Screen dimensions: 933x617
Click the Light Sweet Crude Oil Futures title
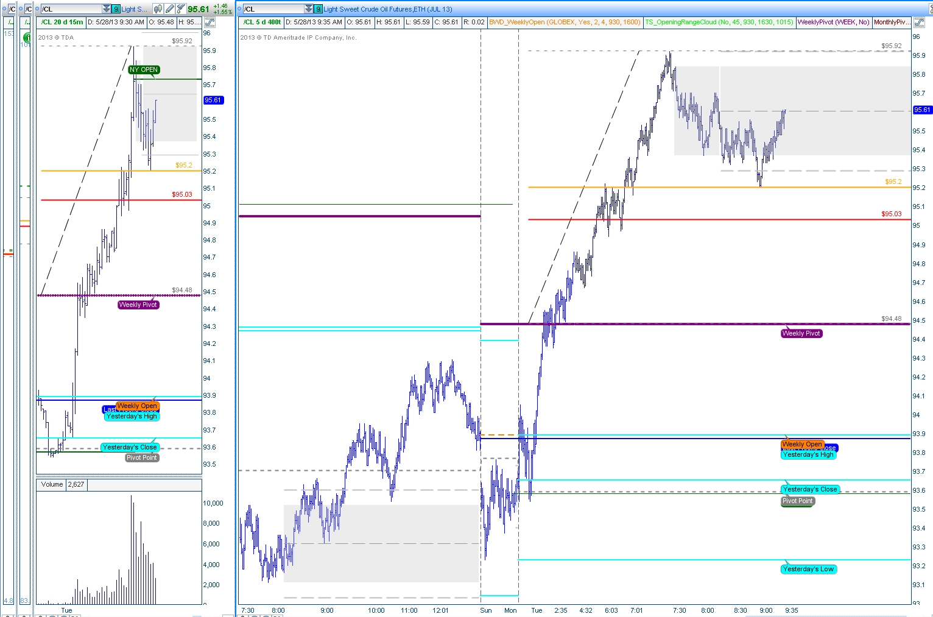point(388,9)
